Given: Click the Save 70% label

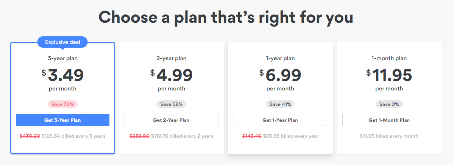Looking at the screenshot, I should point(62,104).
